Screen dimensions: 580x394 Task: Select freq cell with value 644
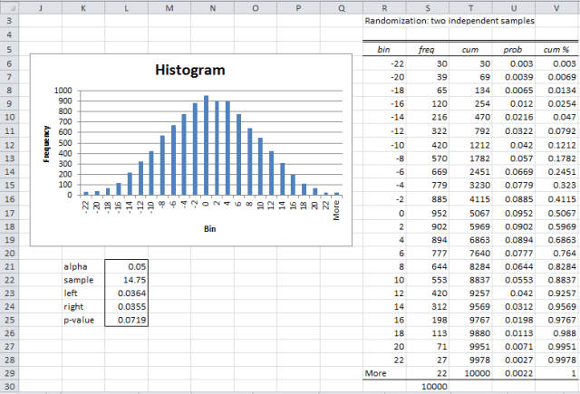pyautogui.click(x=428, y=266)
